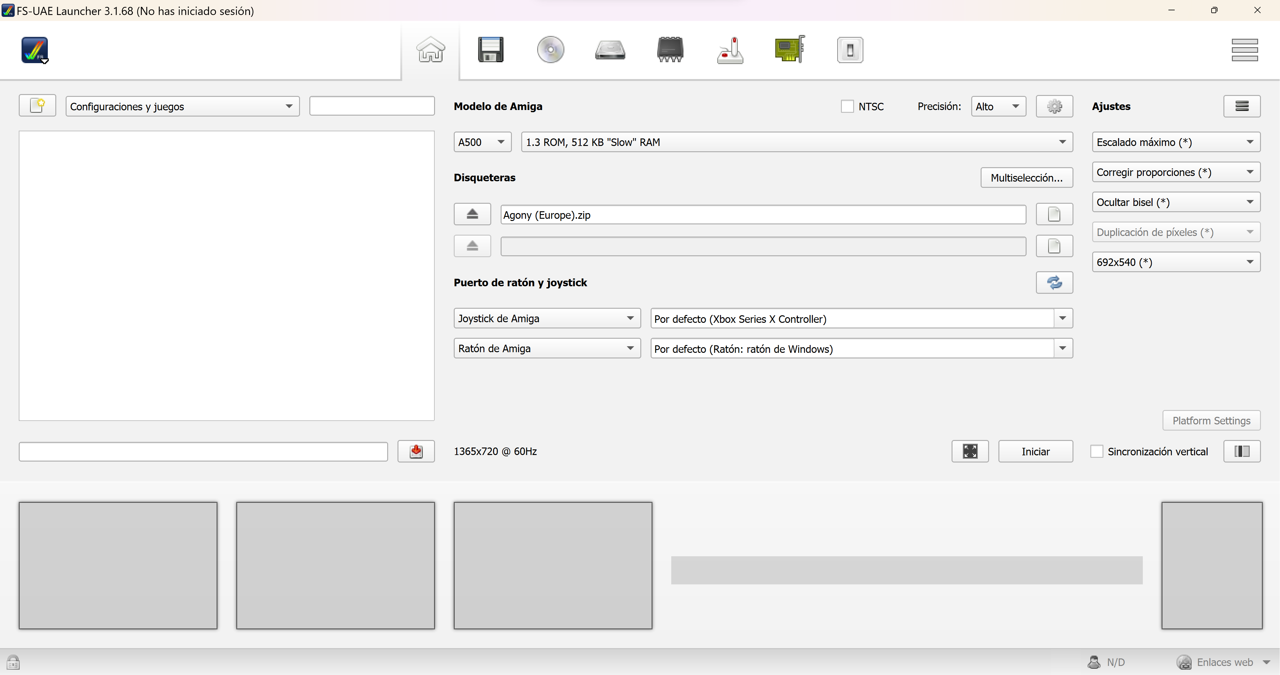Image resolution: width=1280 pixels, height=675 pixels.
Task: Open the Ratón de Amiga port type dropdown
Action: pyautogui.click(x=547, y=348)
